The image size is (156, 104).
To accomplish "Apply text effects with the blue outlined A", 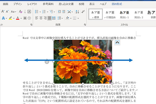I will click(x=3, y=18).
